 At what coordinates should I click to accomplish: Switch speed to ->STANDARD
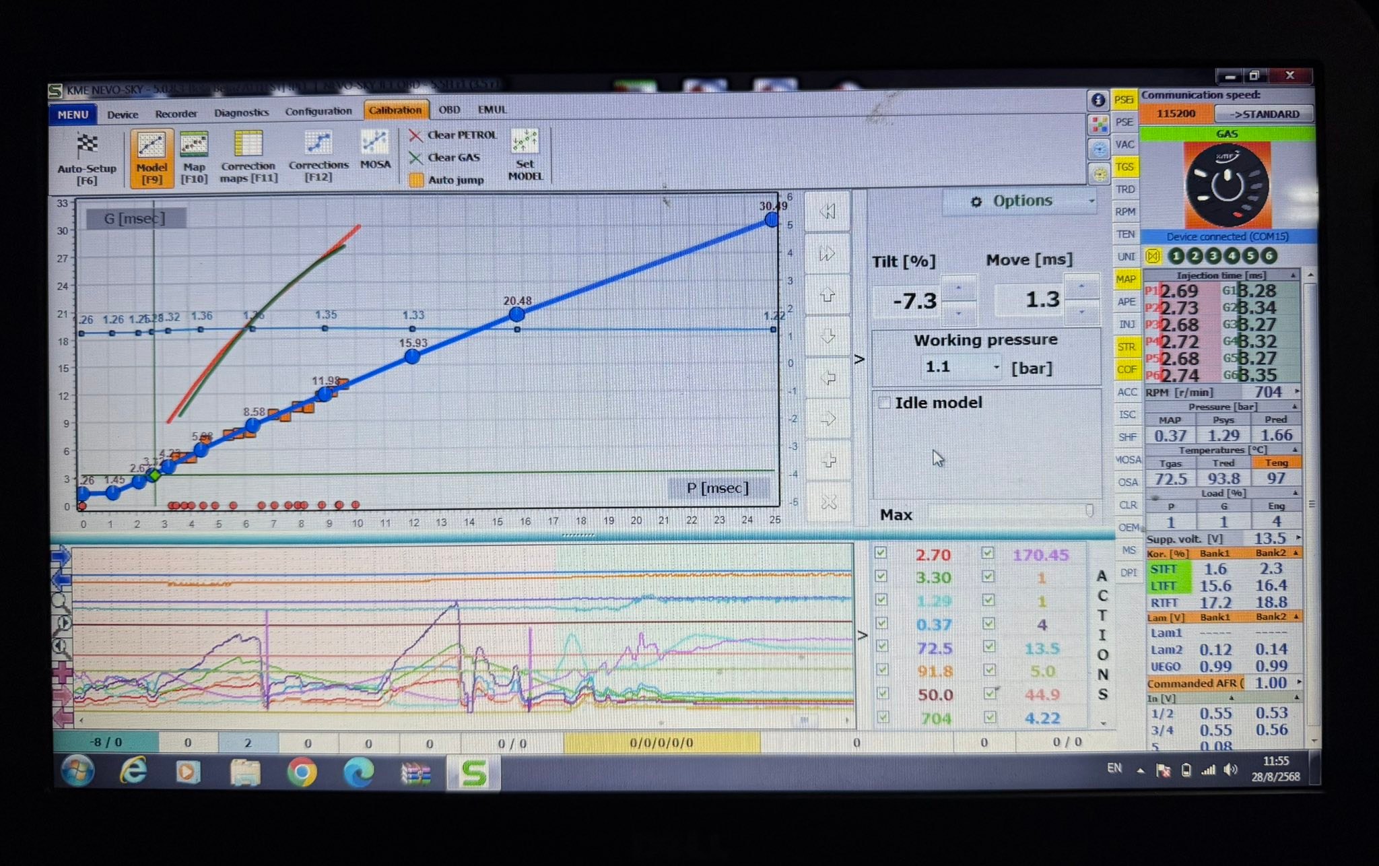point(1265,114)
